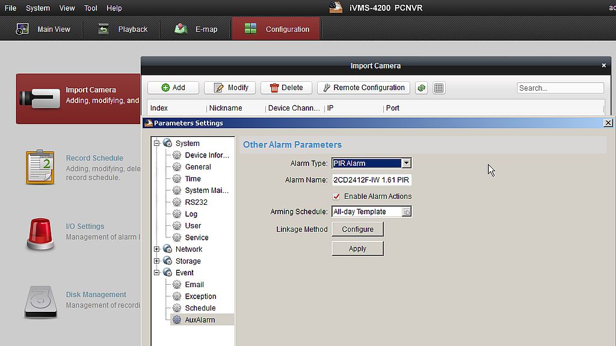Screen dimensions: 616x346
Task: Expand the Network tree node
Action: [x=157, y=249]
